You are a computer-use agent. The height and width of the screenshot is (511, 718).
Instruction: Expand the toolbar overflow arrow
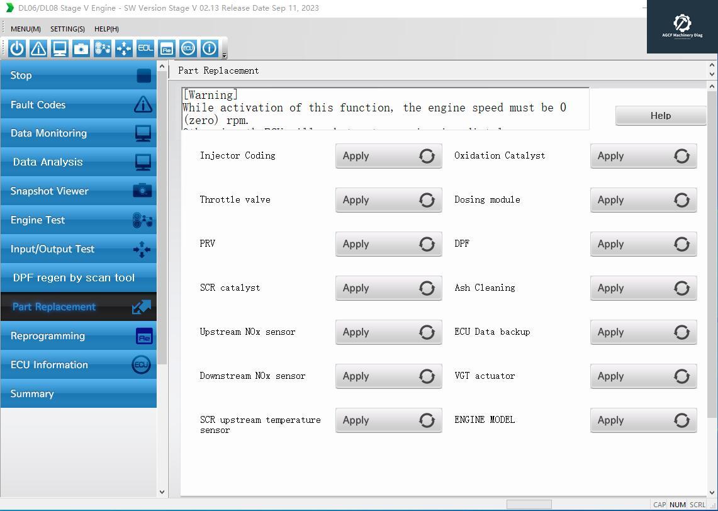[224, 56]
